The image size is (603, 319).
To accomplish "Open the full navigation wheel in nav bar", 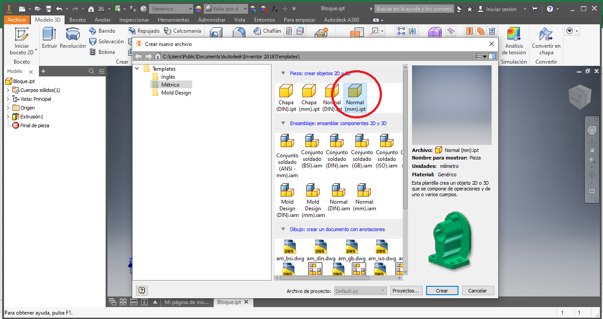I will 592,131.
